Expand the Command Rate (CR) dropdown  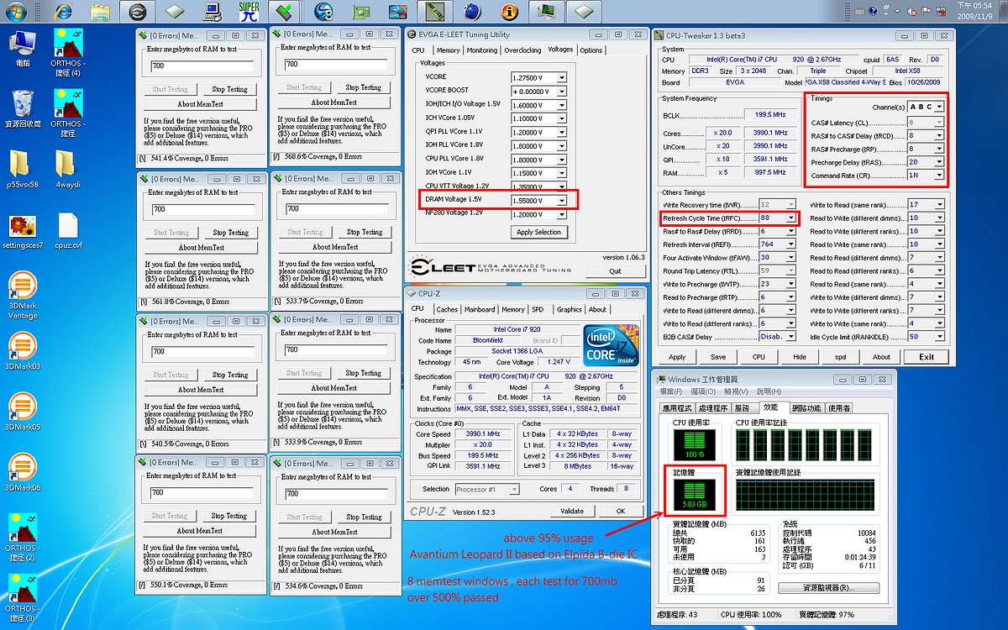(938, 176)
